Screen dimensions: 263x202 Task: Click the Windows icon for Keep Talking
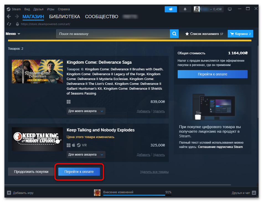coord(69,145)
